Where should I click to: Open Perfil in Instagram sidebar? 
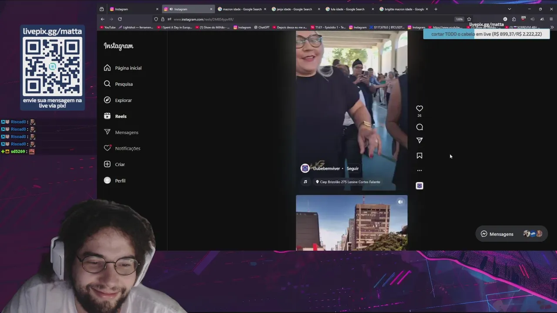(x=114, y=180)
